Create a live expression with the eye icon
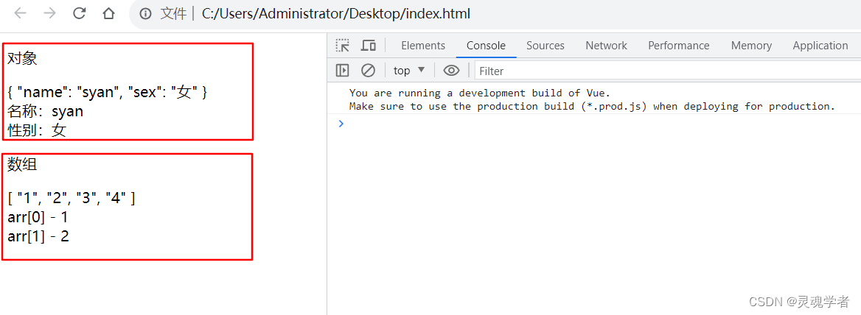 coord(451,70)
